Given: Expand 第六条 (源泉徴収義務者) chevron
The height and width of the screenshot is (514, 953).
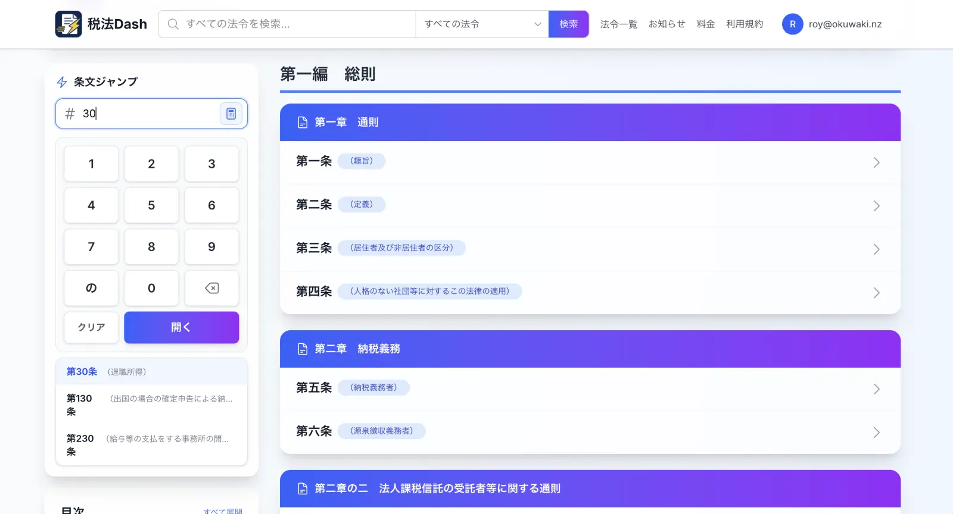Looking at the screenshot, I should pos(876,432).
